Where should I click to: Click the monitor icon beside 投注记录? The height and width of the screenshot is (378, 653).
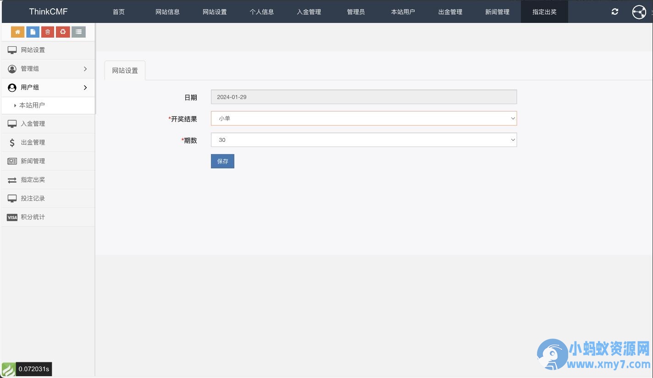(x=12, y=199)
